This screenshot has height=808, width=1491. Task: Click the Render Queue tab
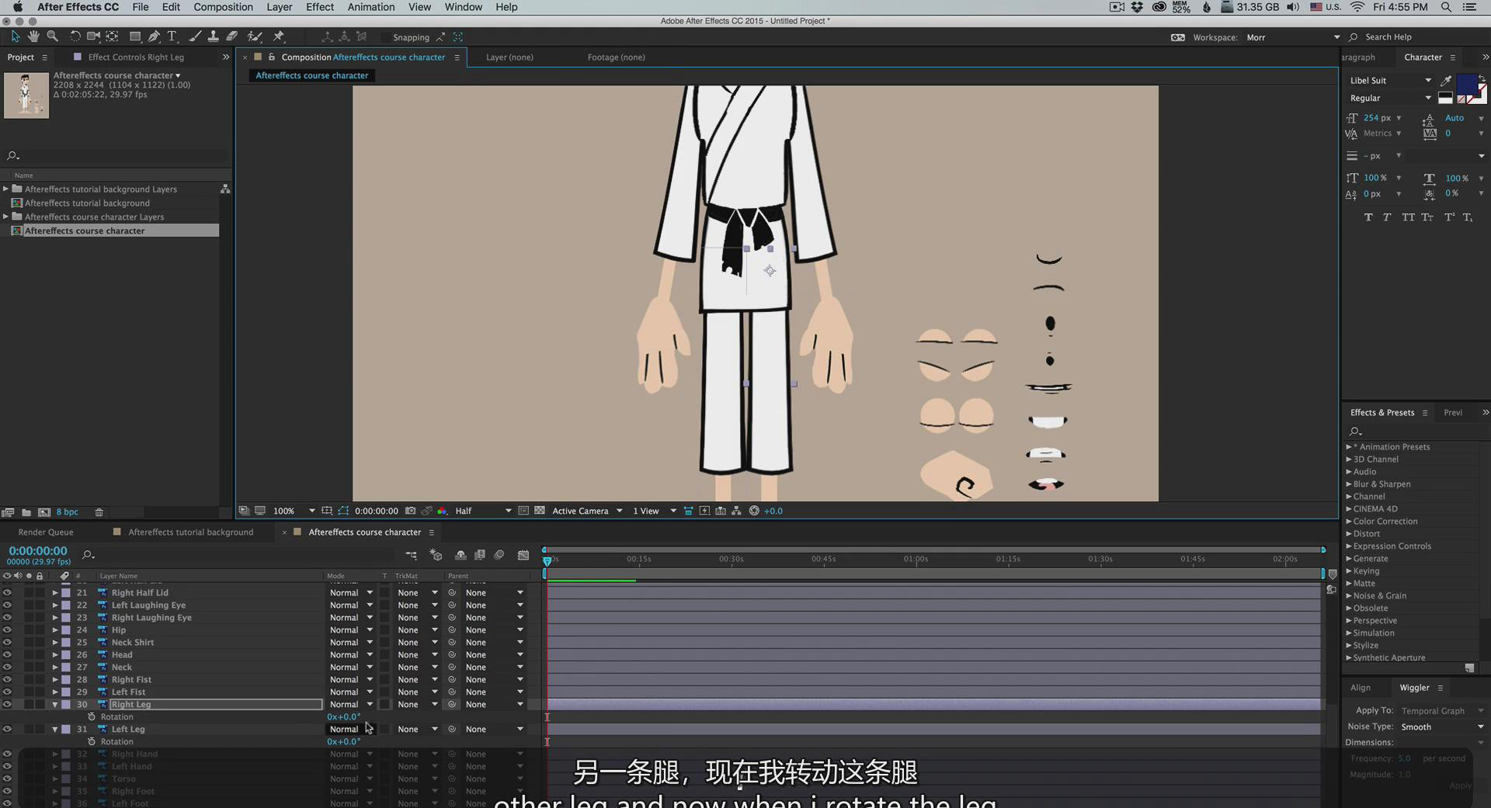coord(46,532)
